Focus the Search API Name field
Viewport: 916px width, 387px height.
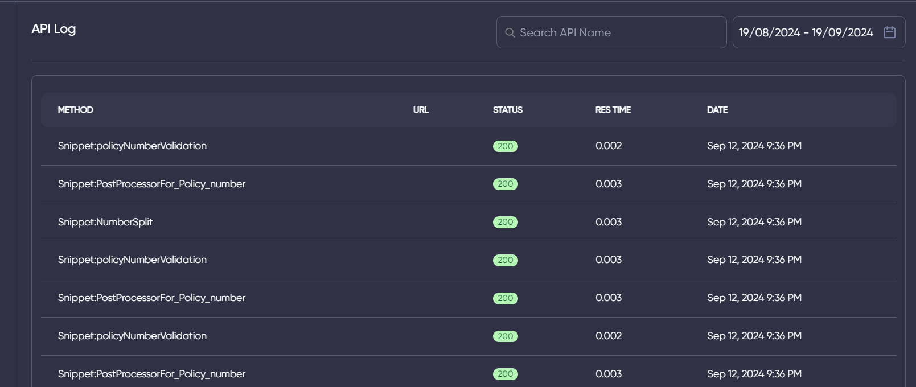[611, 32]
